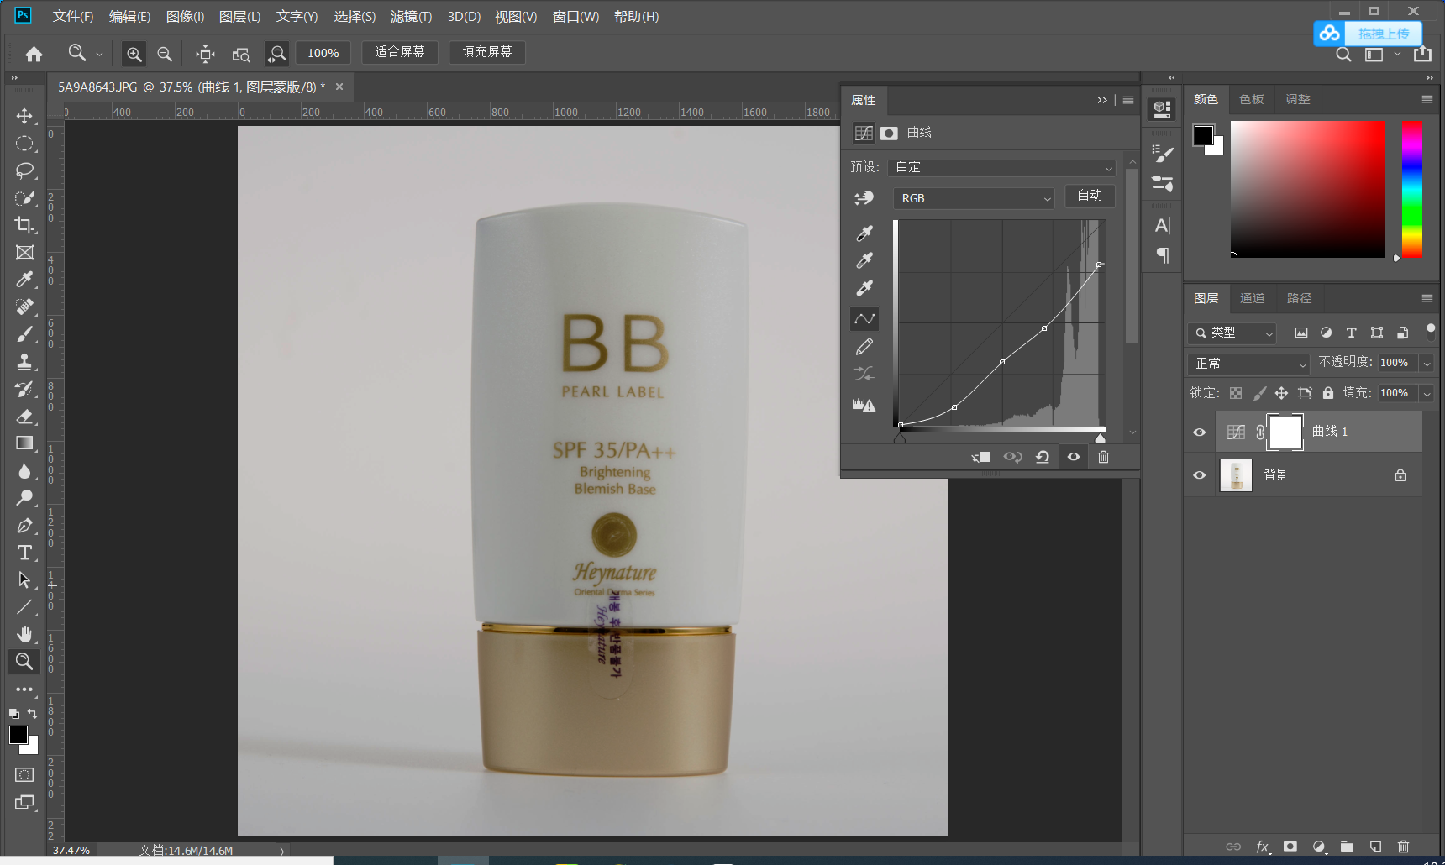This screenshot has width=1445, height=865.
Task: Click the 适合屏幕 button
Action: point(400,52)
